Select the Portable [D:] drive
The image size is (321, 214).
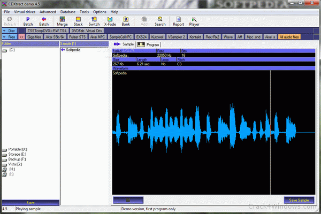(x=15, y=149)
